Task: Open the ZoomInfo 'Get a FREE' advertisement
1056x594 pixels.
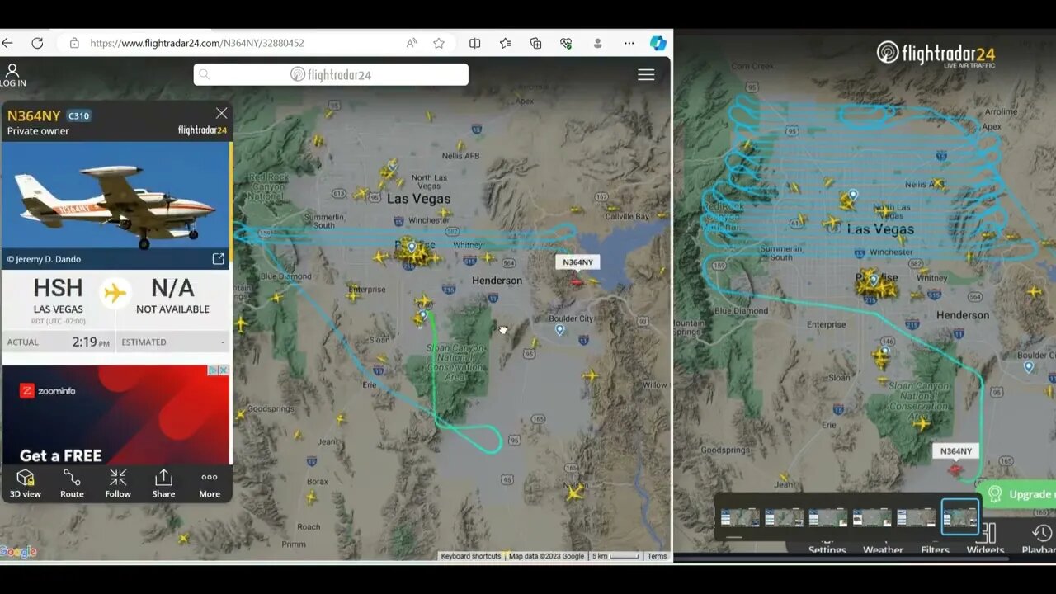Action: click(115, 415)
